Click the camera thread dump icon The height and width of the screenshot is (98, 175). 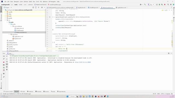pyautogui.click(x=4, y=65)
